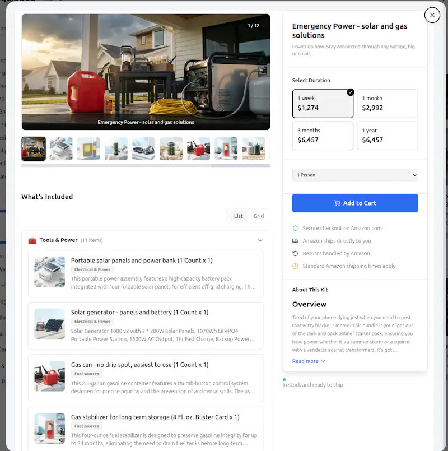Click Electrical & Power tag under Solar generator
448x451 pixels.
(92, 322)
